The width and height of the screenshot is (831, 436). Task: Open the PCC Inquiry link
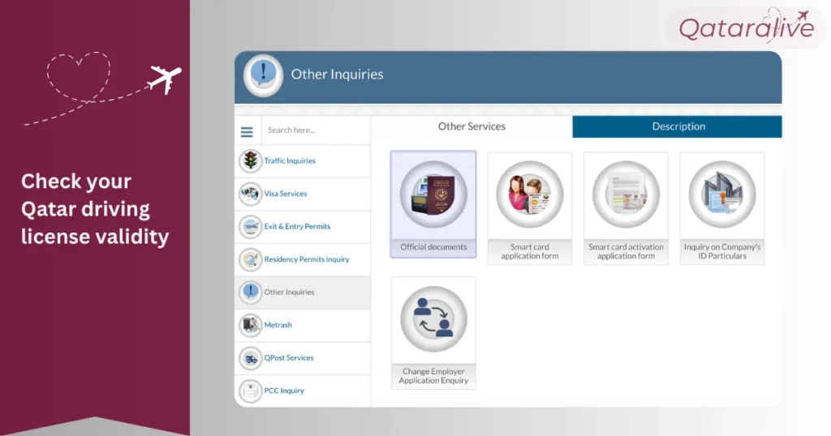(x=284, y=391)
